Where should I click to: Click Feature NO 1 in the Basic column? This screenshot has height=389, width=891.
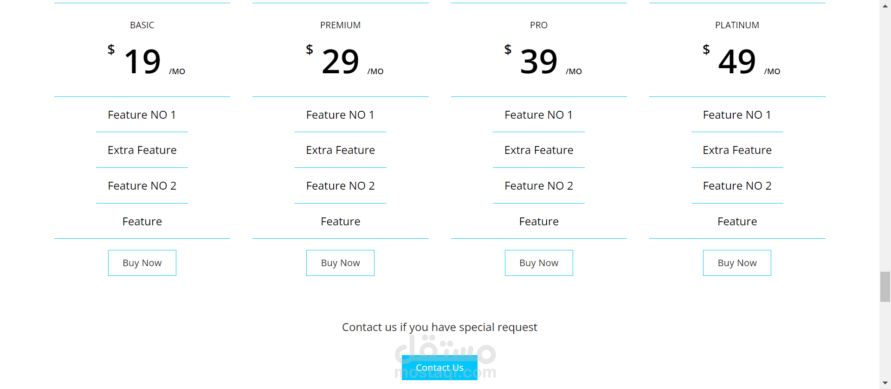point(142,115)
